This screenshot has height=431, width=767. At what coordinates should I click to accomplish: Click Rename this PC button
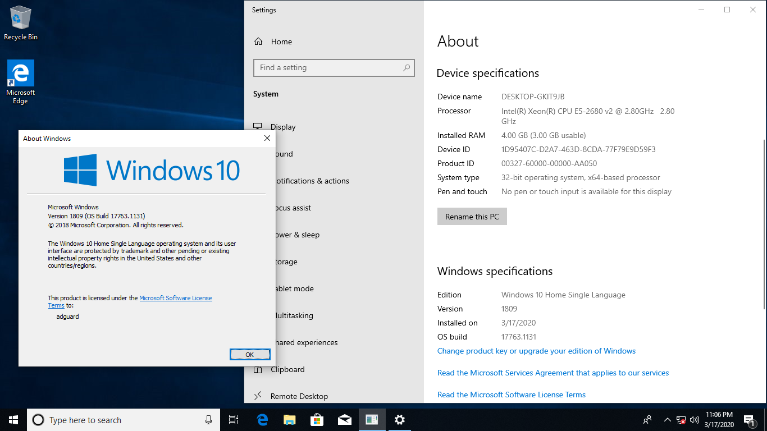point(472,217)
